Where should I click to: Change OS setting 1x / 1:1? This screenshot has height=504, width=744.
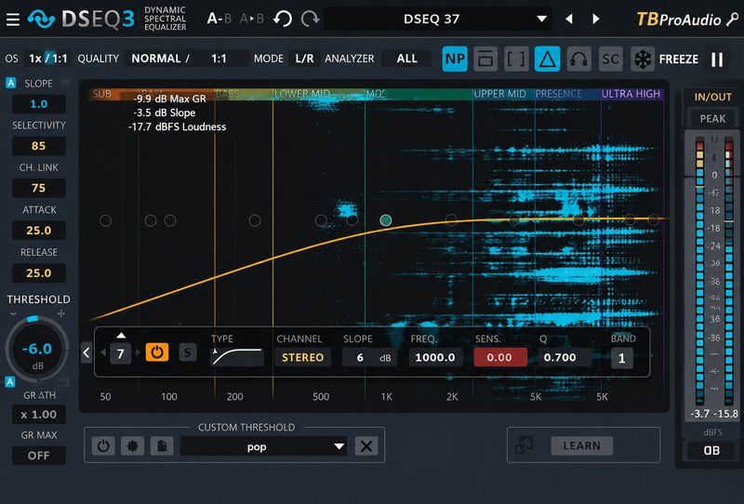click(48, 59)
